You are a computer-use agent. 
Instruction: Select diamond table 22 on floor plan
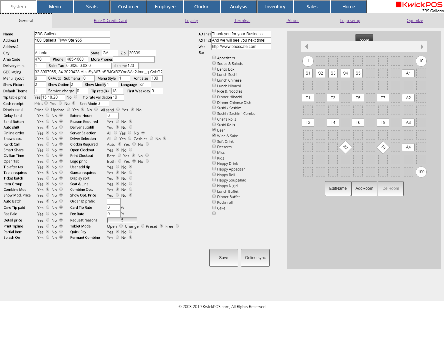tap(345, 147)
